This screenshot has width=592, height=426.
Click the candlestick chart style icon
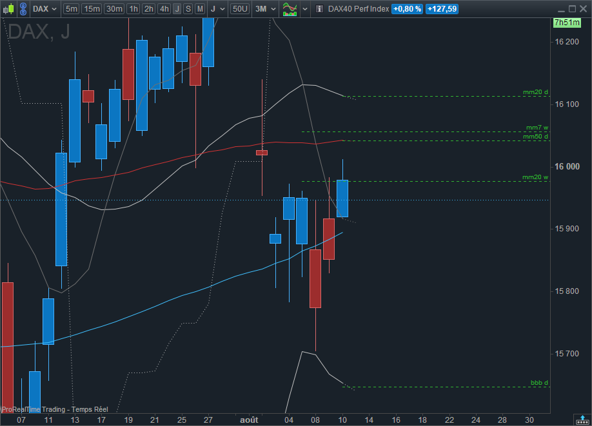click(x=8, y=8)
